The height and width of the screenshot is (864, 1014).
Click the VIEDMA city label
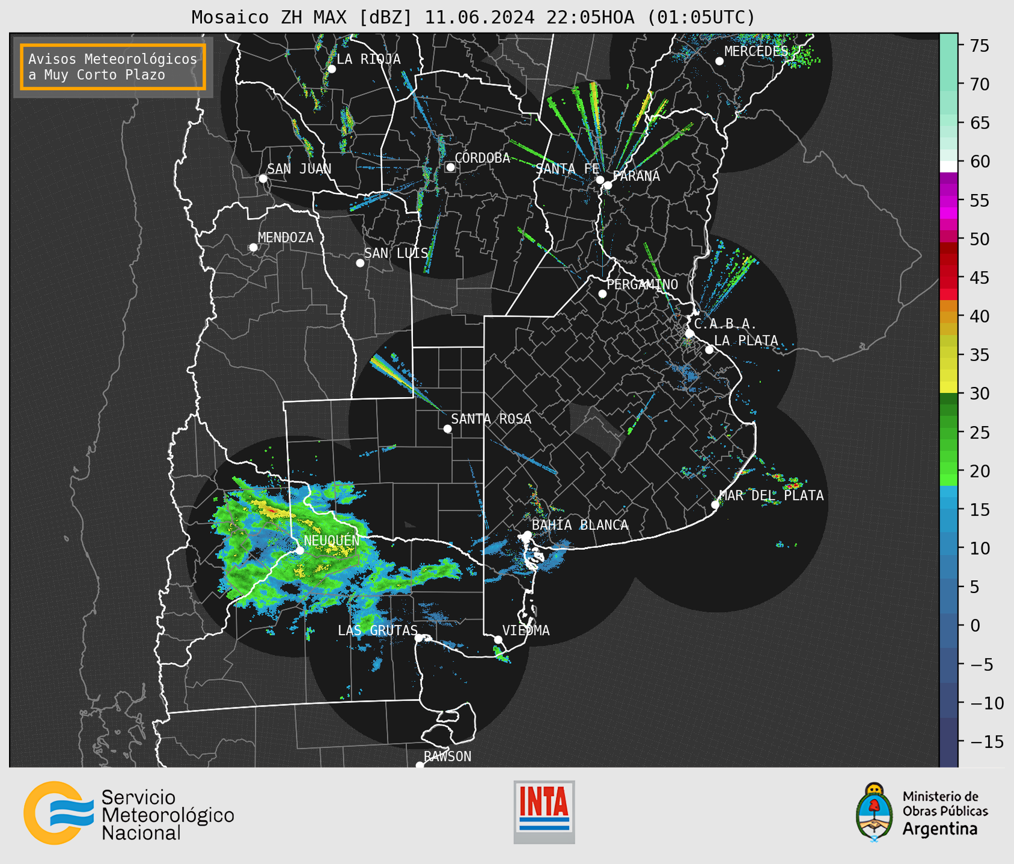526,630
